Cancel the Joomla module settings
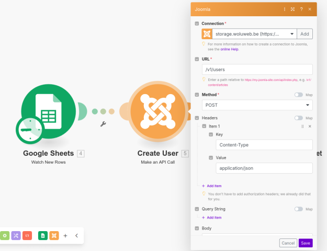 pyautogui.click(x=288, y=243)
